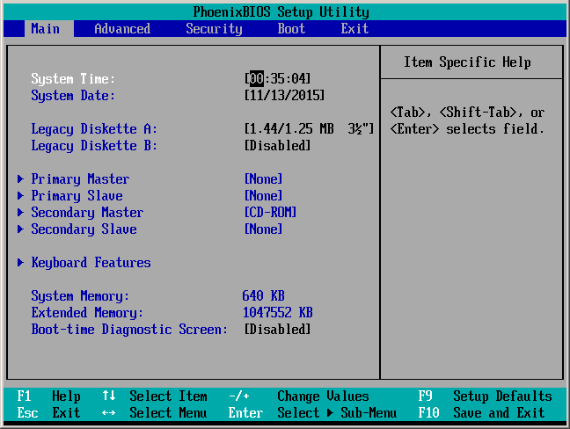
Task: Click the Extended Memory 1047552 KB value
Action: click(x=277, y=312)
